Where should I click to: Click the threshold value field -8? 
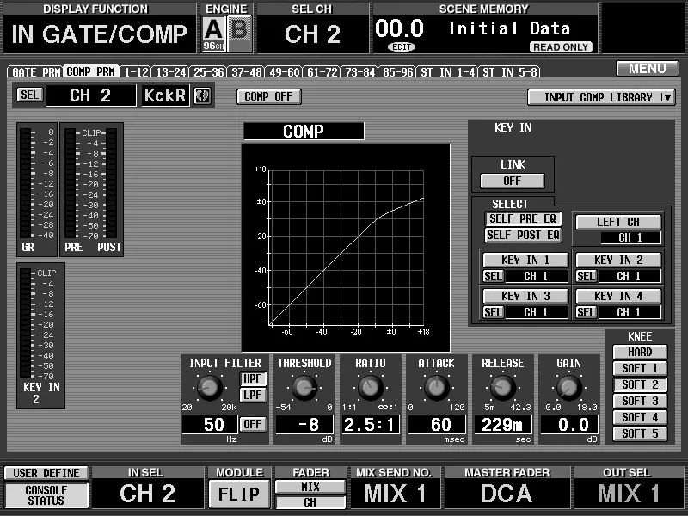point(304,424)
